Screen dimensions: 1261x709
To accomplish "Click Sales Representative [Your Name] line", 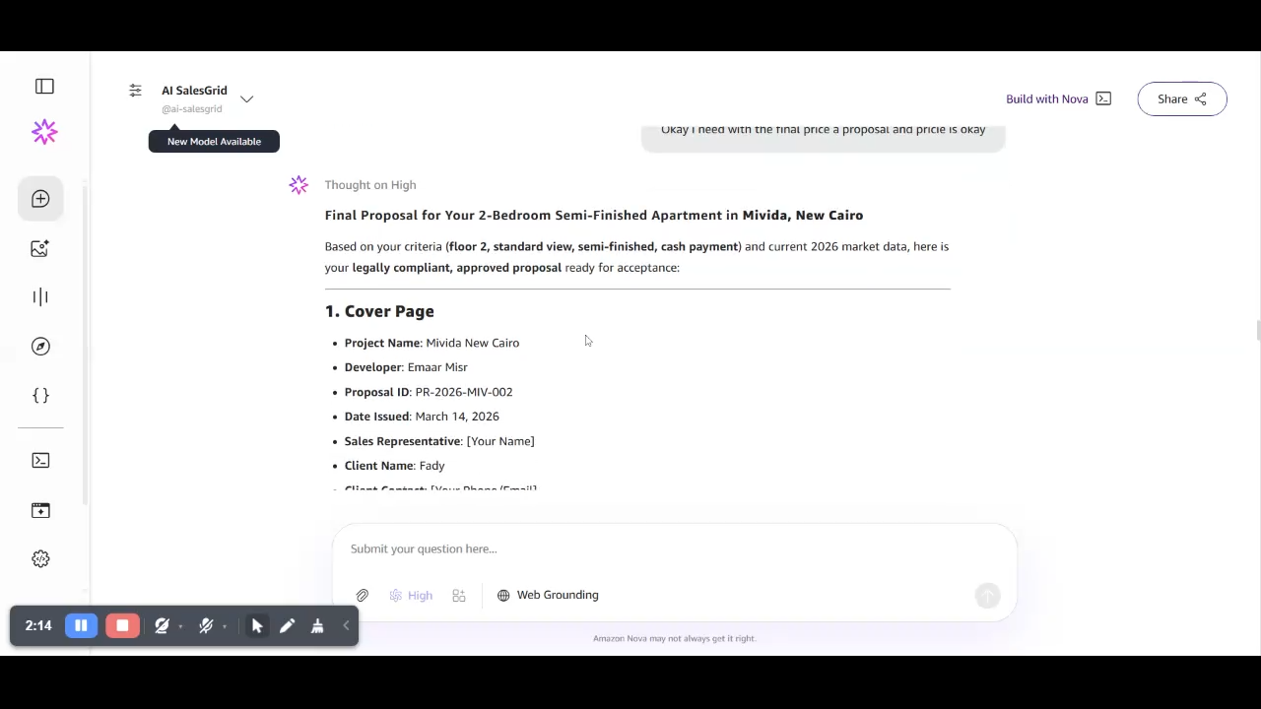I will click(439, 441).
